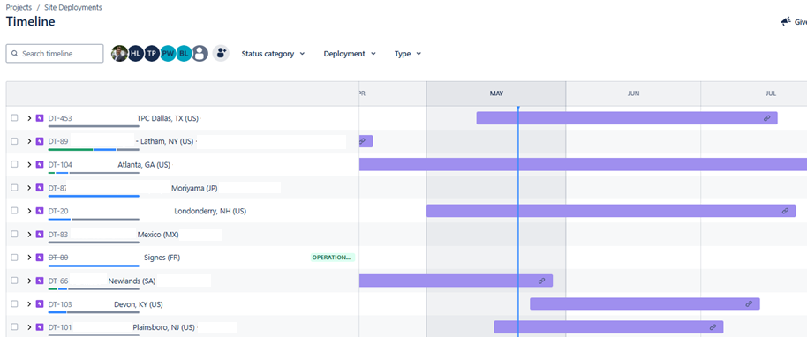Viewport: 807px width, 337px height.
Task: Go to Projects breadcrumb link
Action: 19,8
